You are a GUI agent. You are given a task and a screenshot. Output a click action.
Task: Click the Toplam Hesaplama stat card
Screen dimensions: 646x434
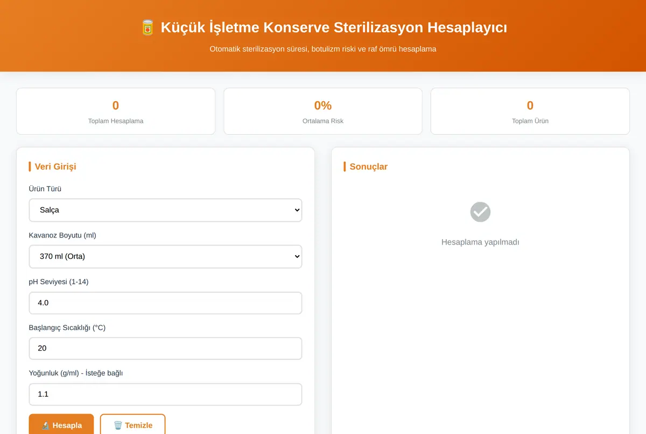116,111
